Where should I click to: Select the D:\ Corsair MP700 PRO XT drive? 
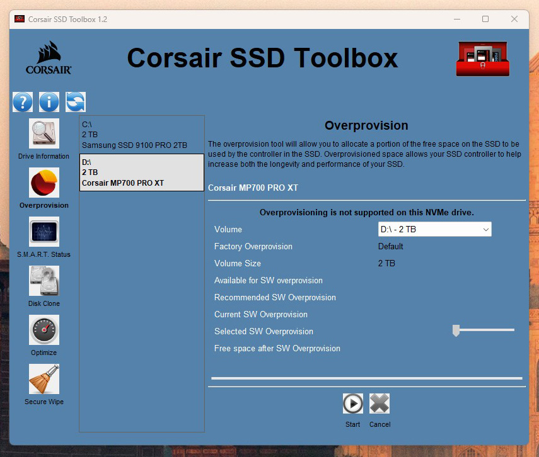141,172
